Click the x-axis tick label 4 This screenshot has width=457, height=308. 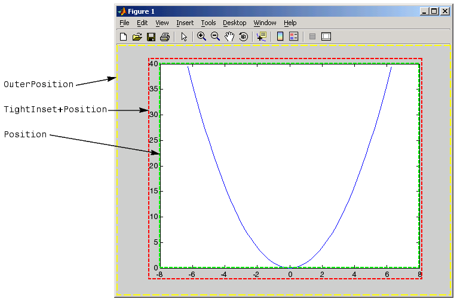pos(354,274)
